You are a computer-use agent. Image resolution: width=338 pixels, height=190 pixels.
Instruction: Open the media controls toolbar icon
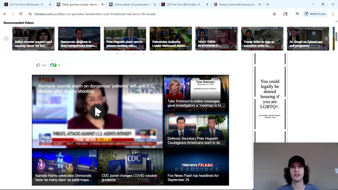coord(297,14)
